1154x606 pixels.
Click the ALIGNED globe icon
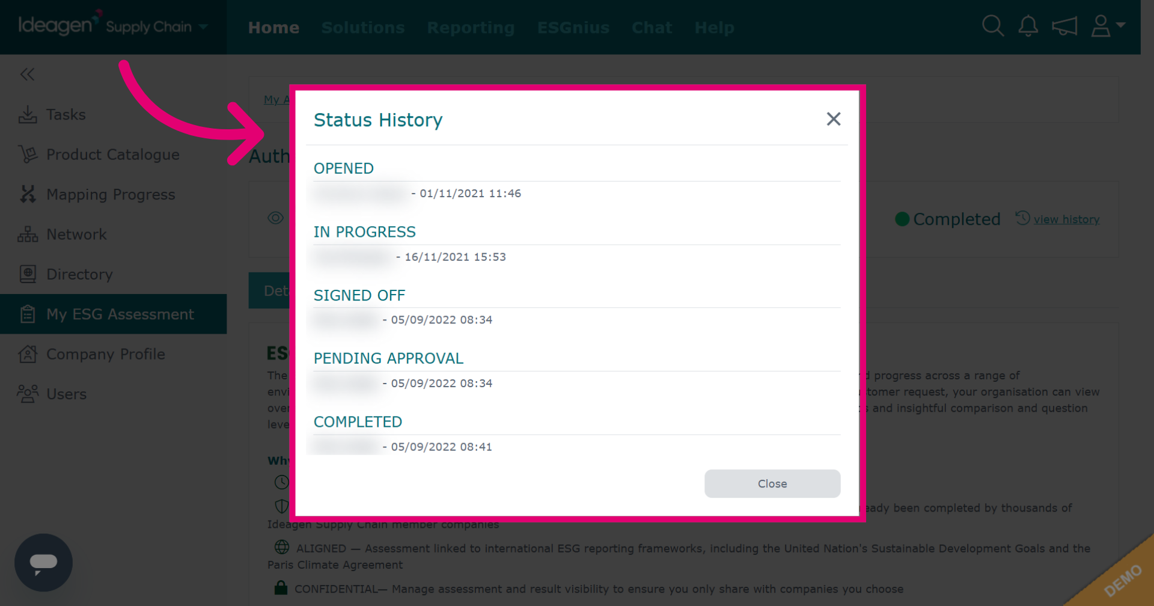[x=281, y=547]
